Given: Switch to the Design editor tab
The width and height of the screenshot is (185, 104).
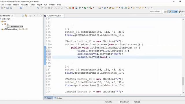Looking at the screenshot, I should pyautogui.click(x=58, y=98).
